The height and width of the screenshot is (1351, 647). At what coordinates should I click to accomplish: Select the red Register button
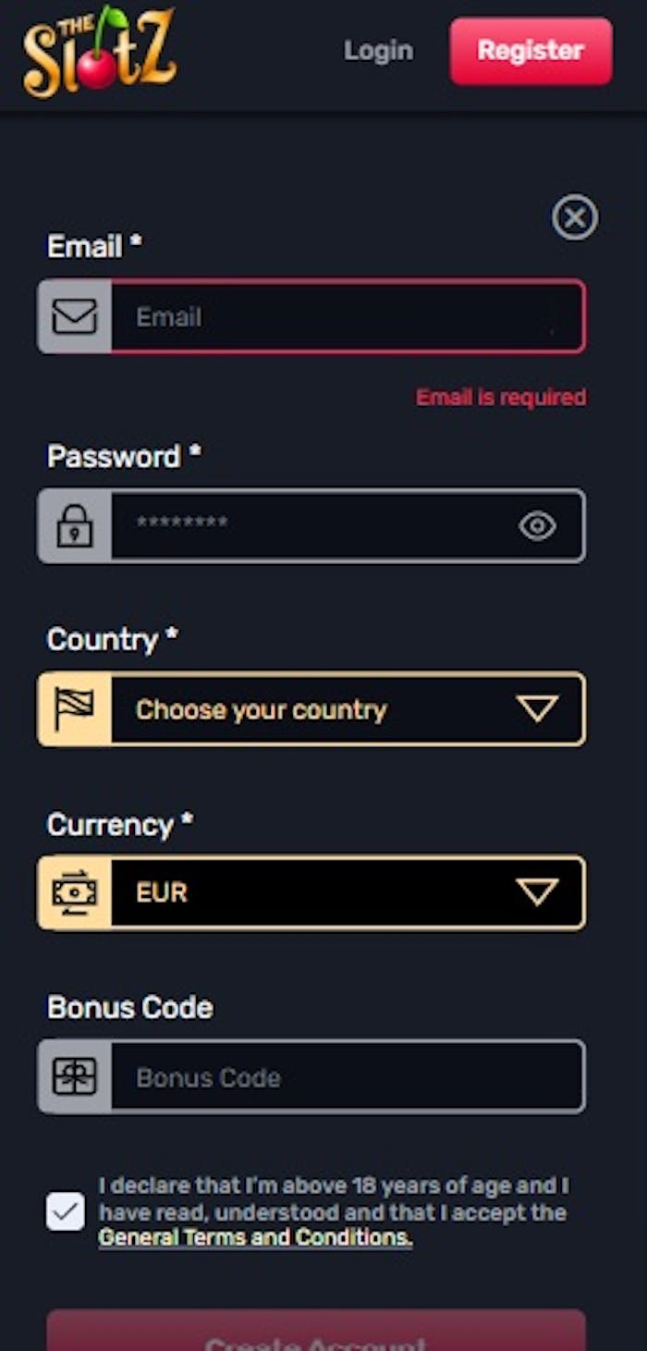[x=531, y=51]
